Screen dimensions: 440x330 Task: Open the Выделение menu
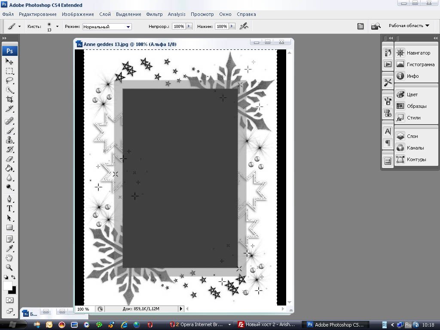point(128,14)
